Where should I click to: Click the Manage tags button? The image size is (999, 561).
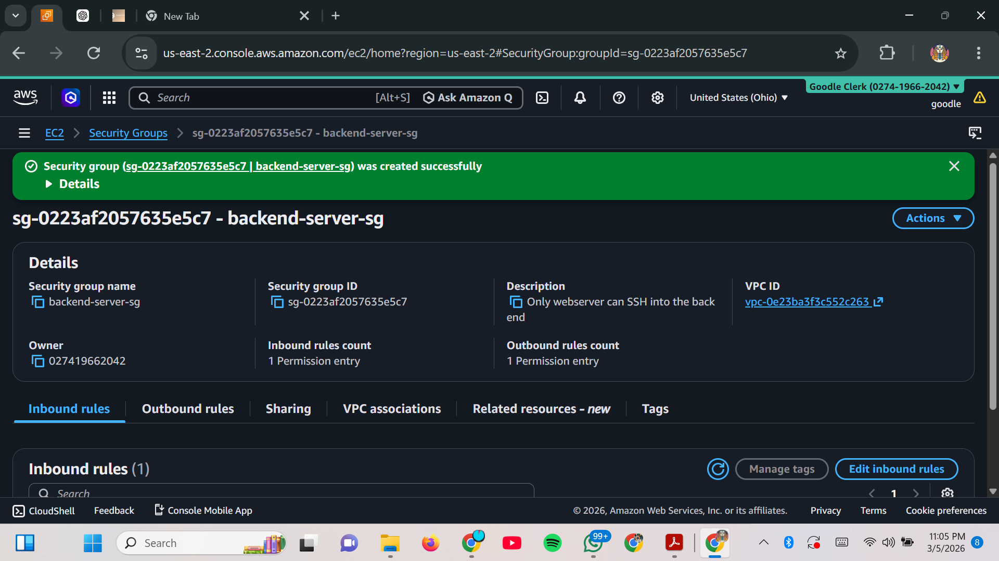click(x=782, y=469)
